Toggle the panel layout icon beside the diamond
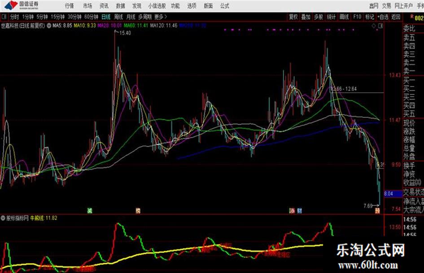 380,26
